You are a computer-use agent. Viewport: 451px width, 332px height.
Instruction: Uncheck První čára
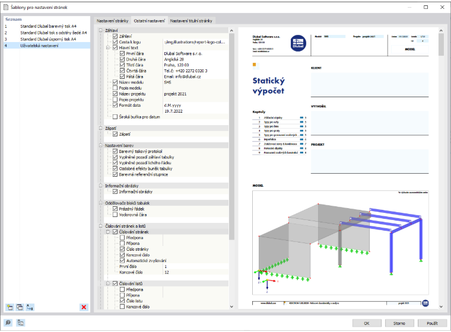point(122,53)
